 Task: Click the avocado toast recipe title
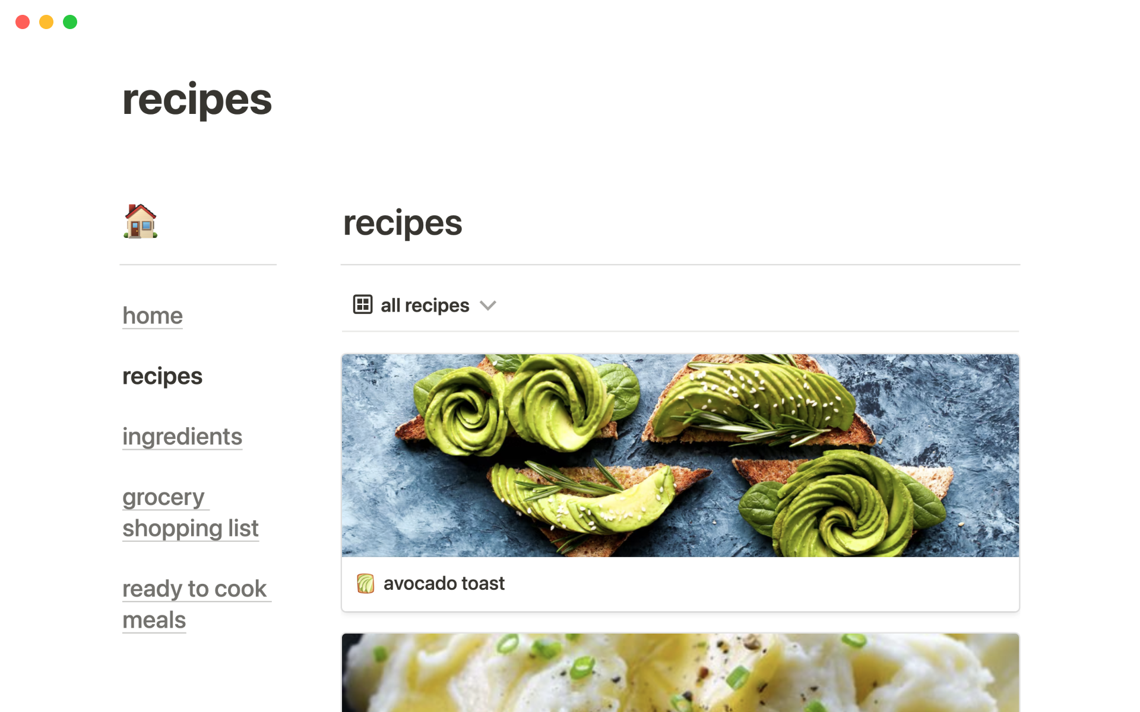[444, 583]
